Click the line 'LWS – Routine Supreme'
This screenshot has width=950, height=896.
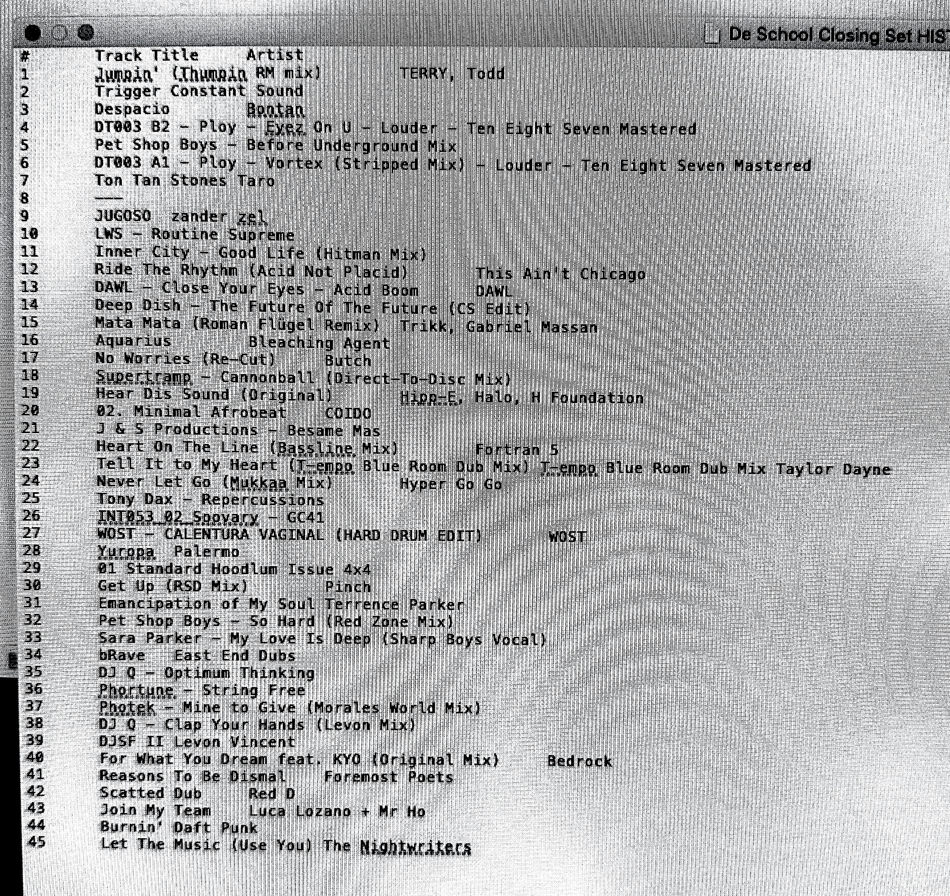point(194,234)
